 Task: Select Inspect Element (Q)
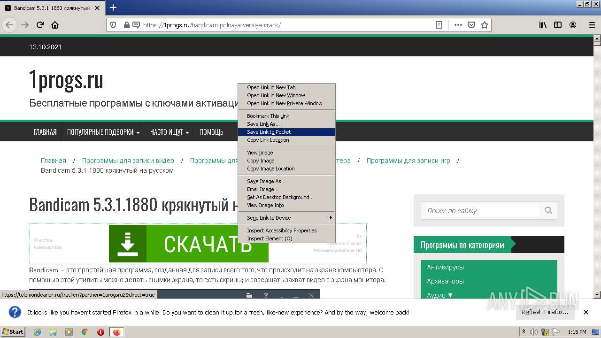[286, 238]
